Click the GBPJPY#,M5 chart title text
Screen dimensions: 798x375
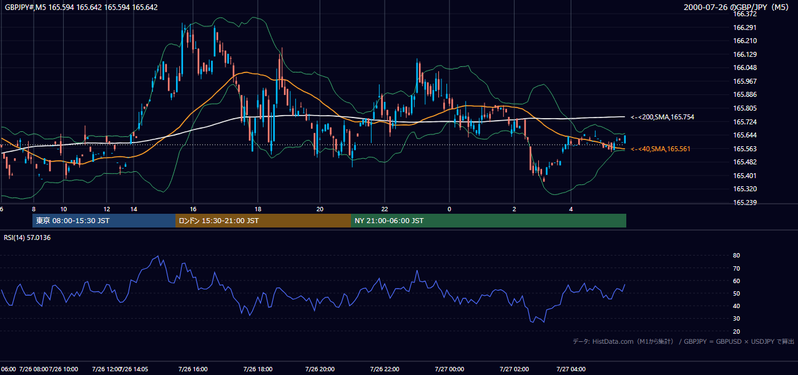pyautogui.click(x=81, y=7)
